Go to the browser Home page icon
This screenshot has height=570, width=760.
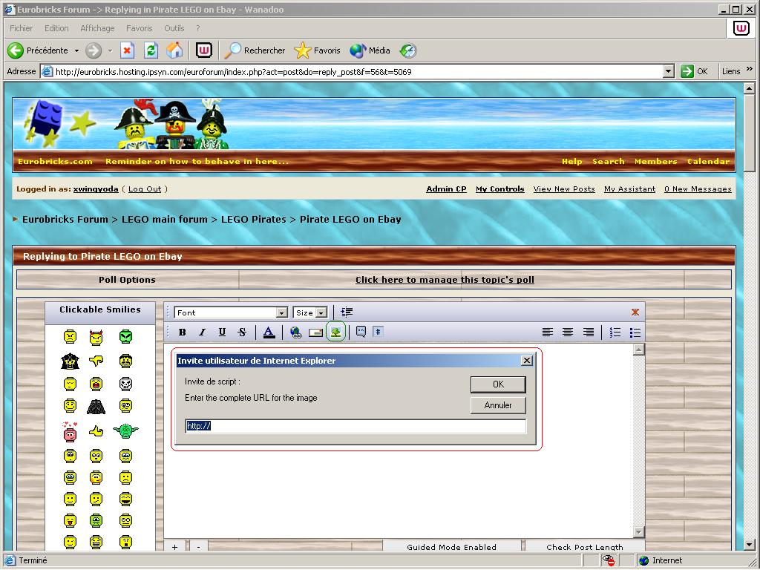tap(174, 50)
